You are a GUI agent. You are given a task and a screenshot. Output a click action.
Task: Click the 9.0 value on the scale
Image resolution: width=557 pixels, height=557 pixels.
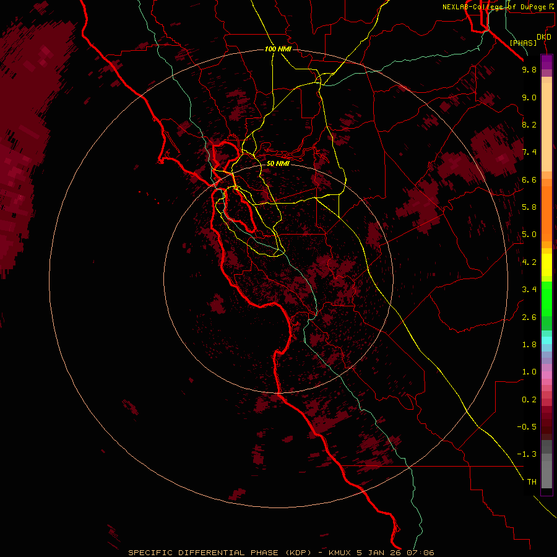(529, 97)
